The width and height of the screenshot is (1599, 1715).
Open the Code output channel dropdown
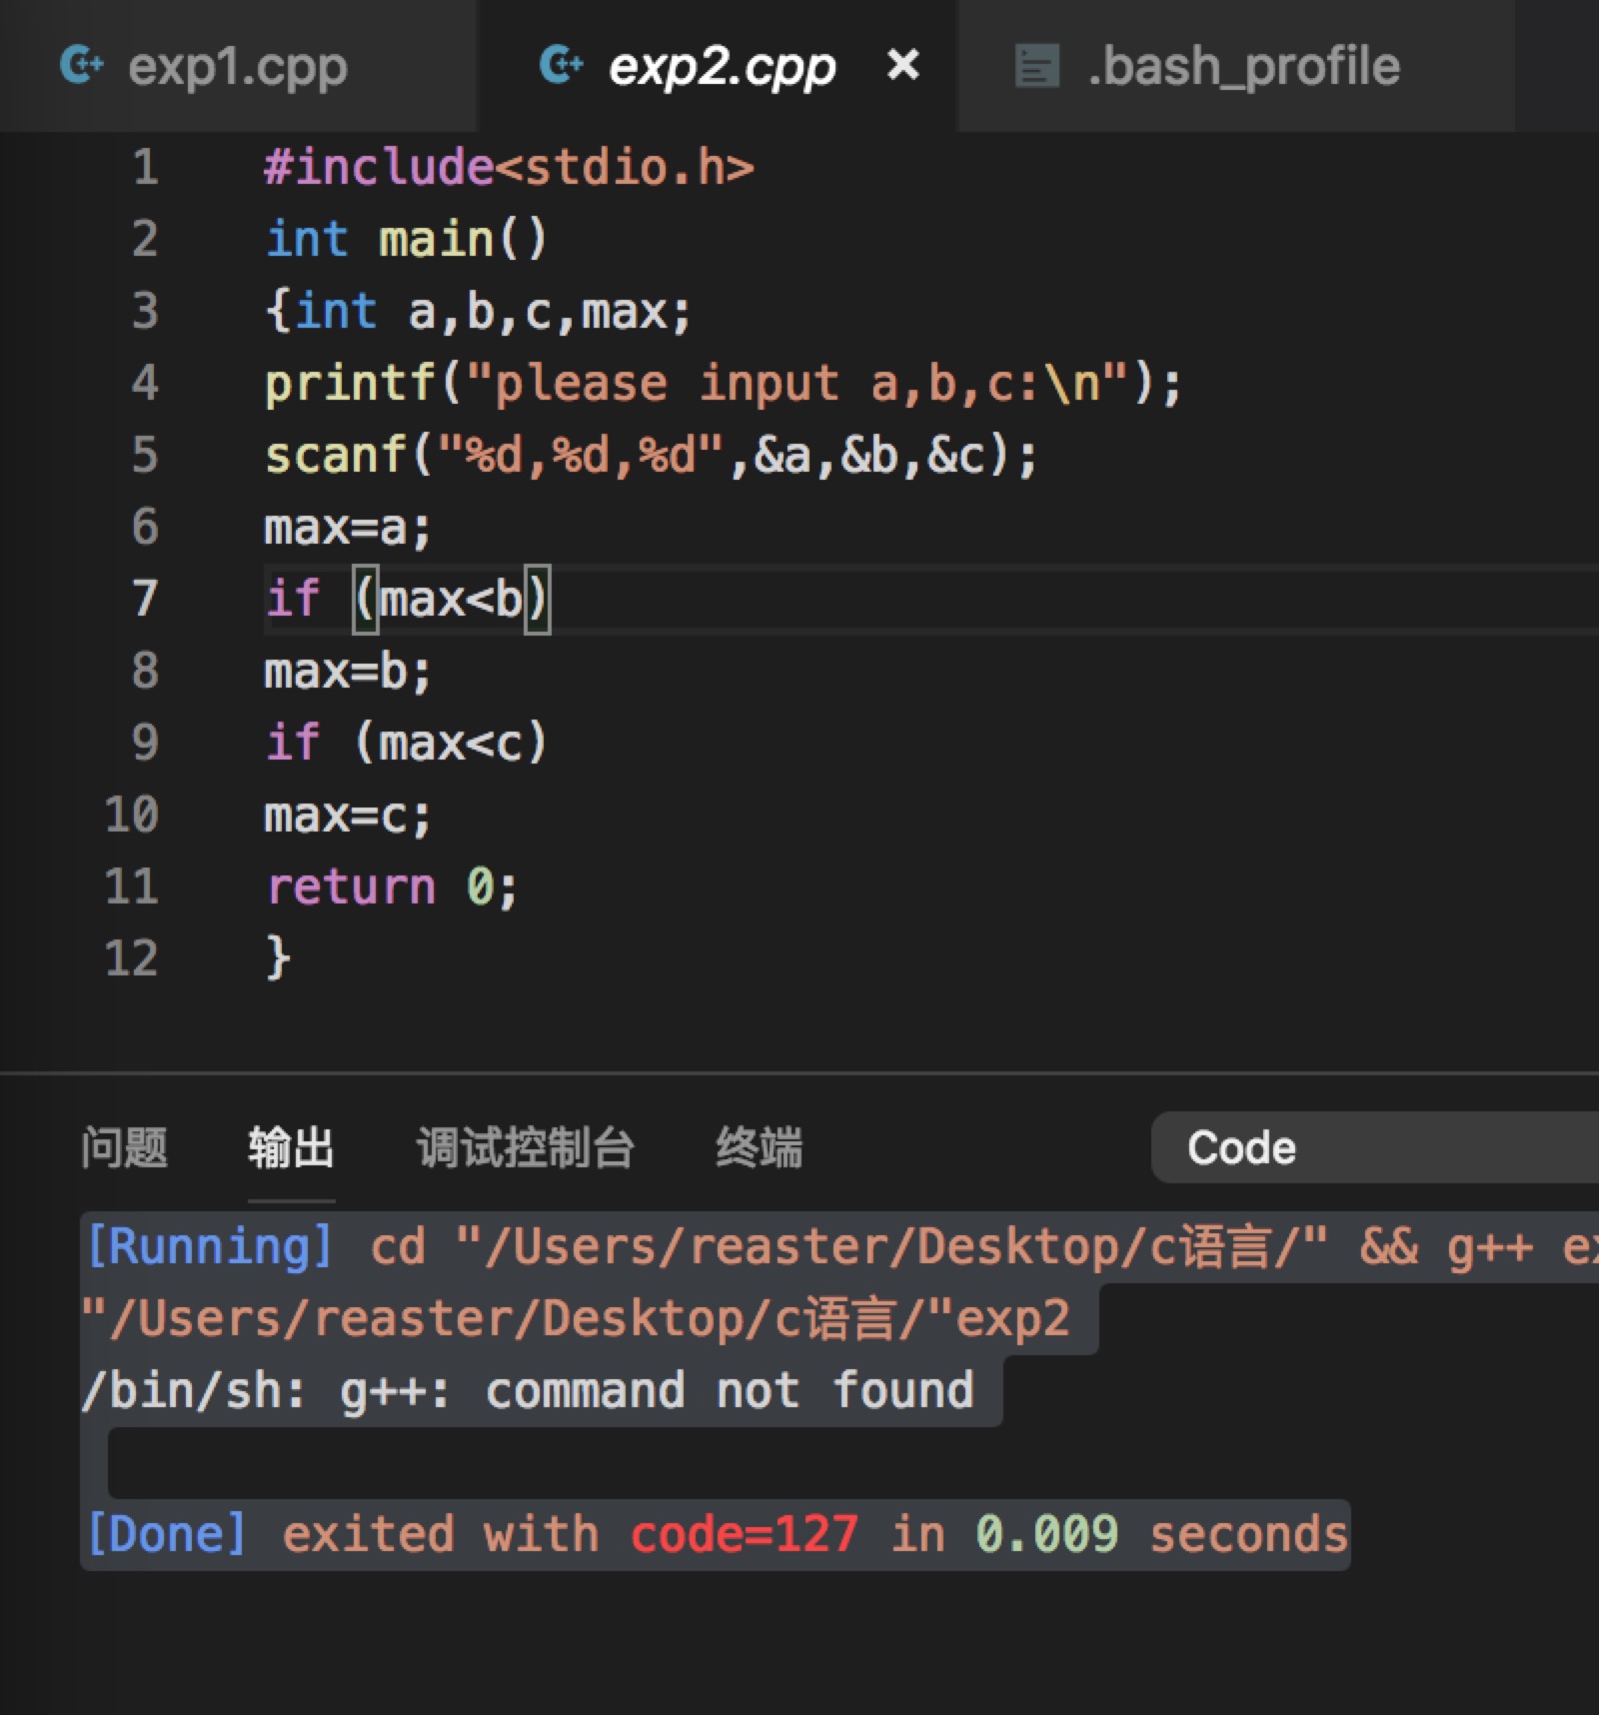[1379, 1147]
